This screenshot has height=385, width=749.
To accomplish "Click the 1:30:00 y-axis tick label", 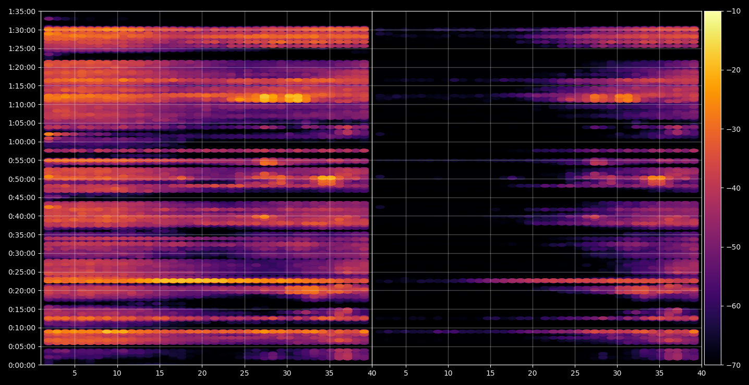I will (22, 30).
